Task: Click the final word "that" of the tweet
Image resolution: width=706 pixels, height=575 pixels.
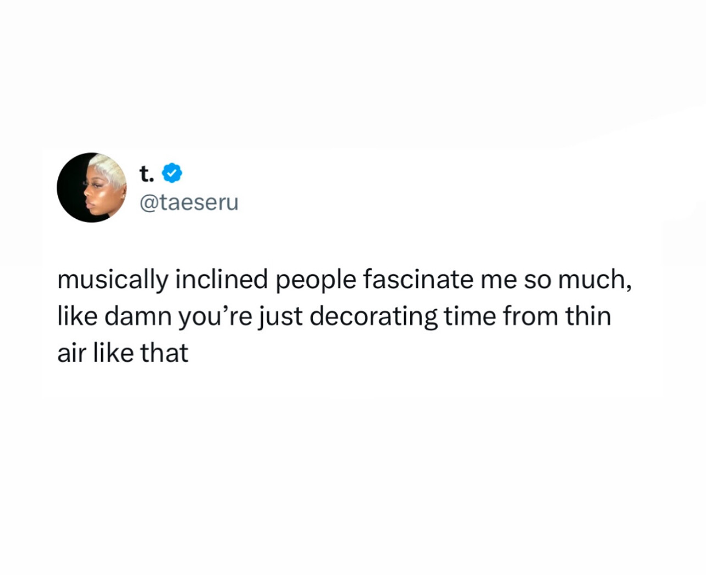Action: point(164,353)
